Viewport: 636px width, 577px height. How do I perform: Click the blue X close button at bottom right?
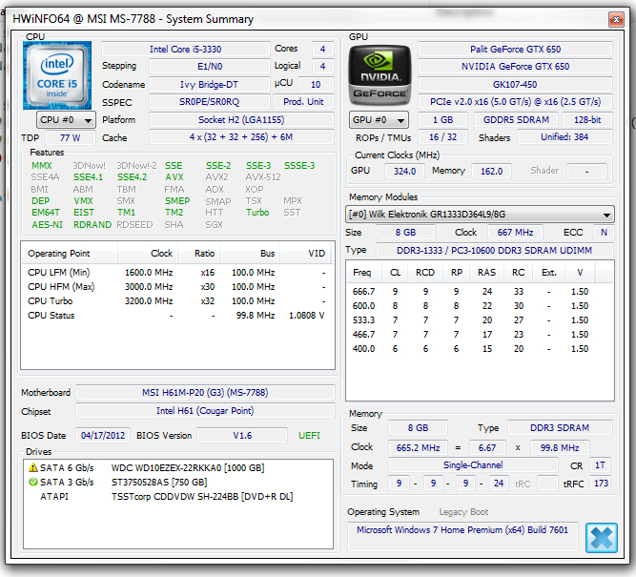coord(602,538)
